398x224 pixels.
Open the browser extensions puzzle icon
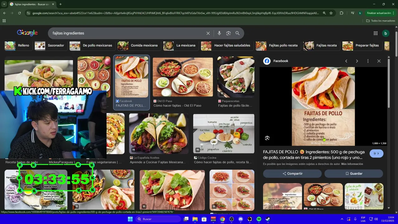point(341,13)
